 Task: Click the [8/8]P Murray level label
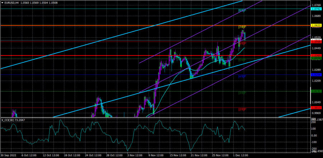[x=242, y=11]
